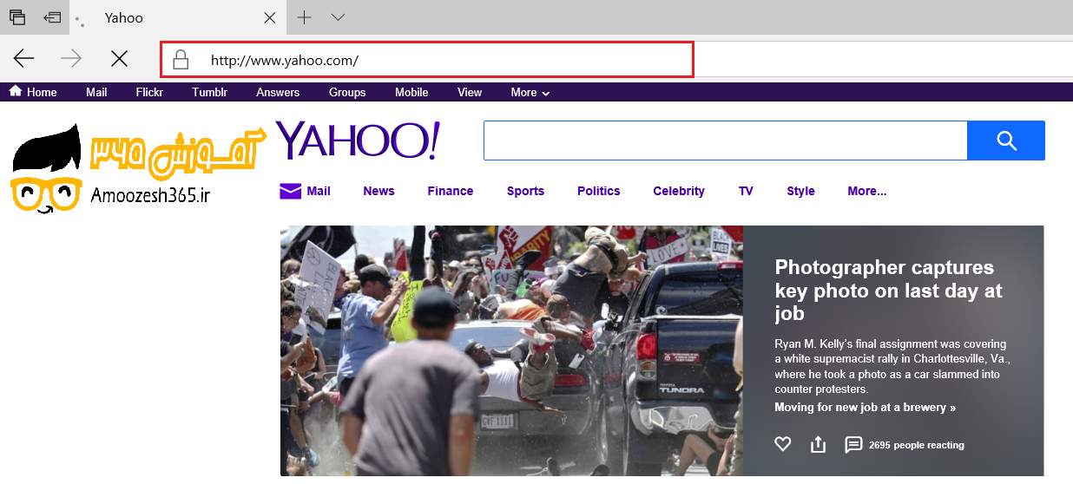Like the story with heart icon

[x=783, y=444]
